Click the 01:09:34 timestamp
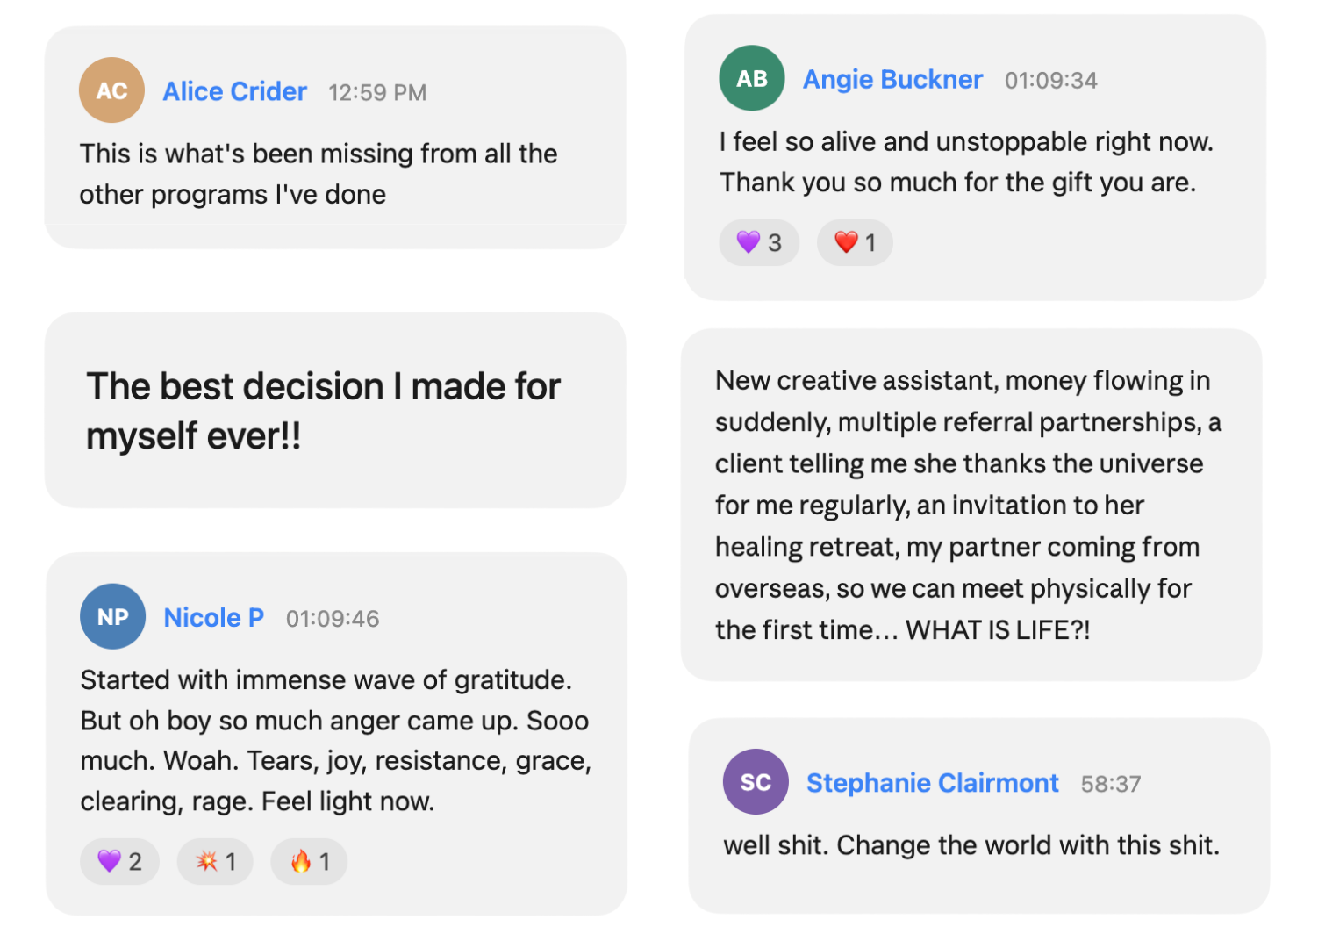The image size is (1318, 948). (x=1051, y=80)
